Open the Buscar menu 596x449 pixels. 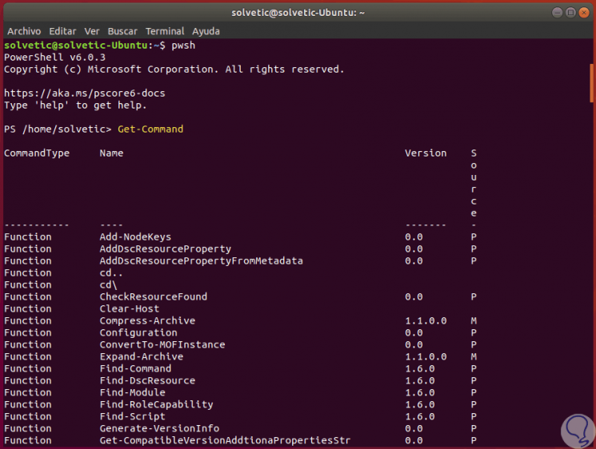click(121, 31)
